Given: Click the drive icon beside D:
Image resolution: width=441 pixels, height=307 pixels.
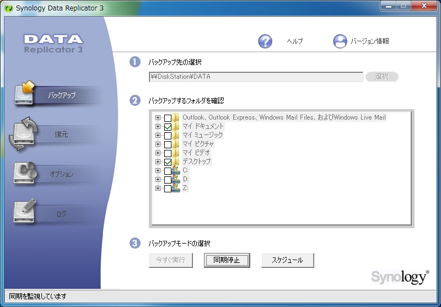Looking at the screenshot, I should click(x=176, y=179).
